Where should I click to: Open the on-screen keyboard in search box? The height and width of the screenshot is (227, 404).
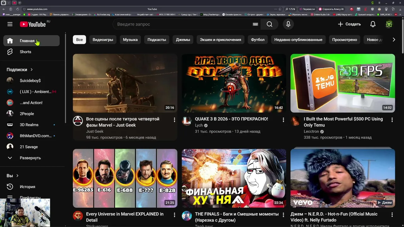(255, 24)
